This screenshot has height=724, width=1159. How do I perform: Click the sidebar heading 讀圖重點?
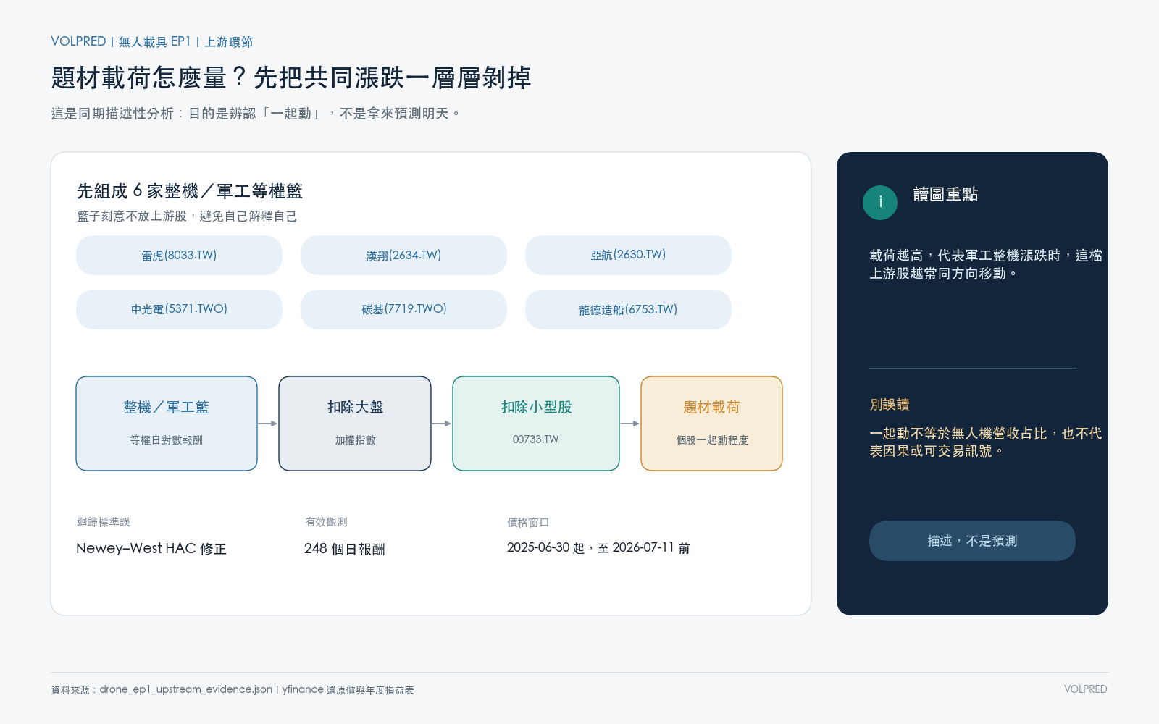(x=945, y=194)
